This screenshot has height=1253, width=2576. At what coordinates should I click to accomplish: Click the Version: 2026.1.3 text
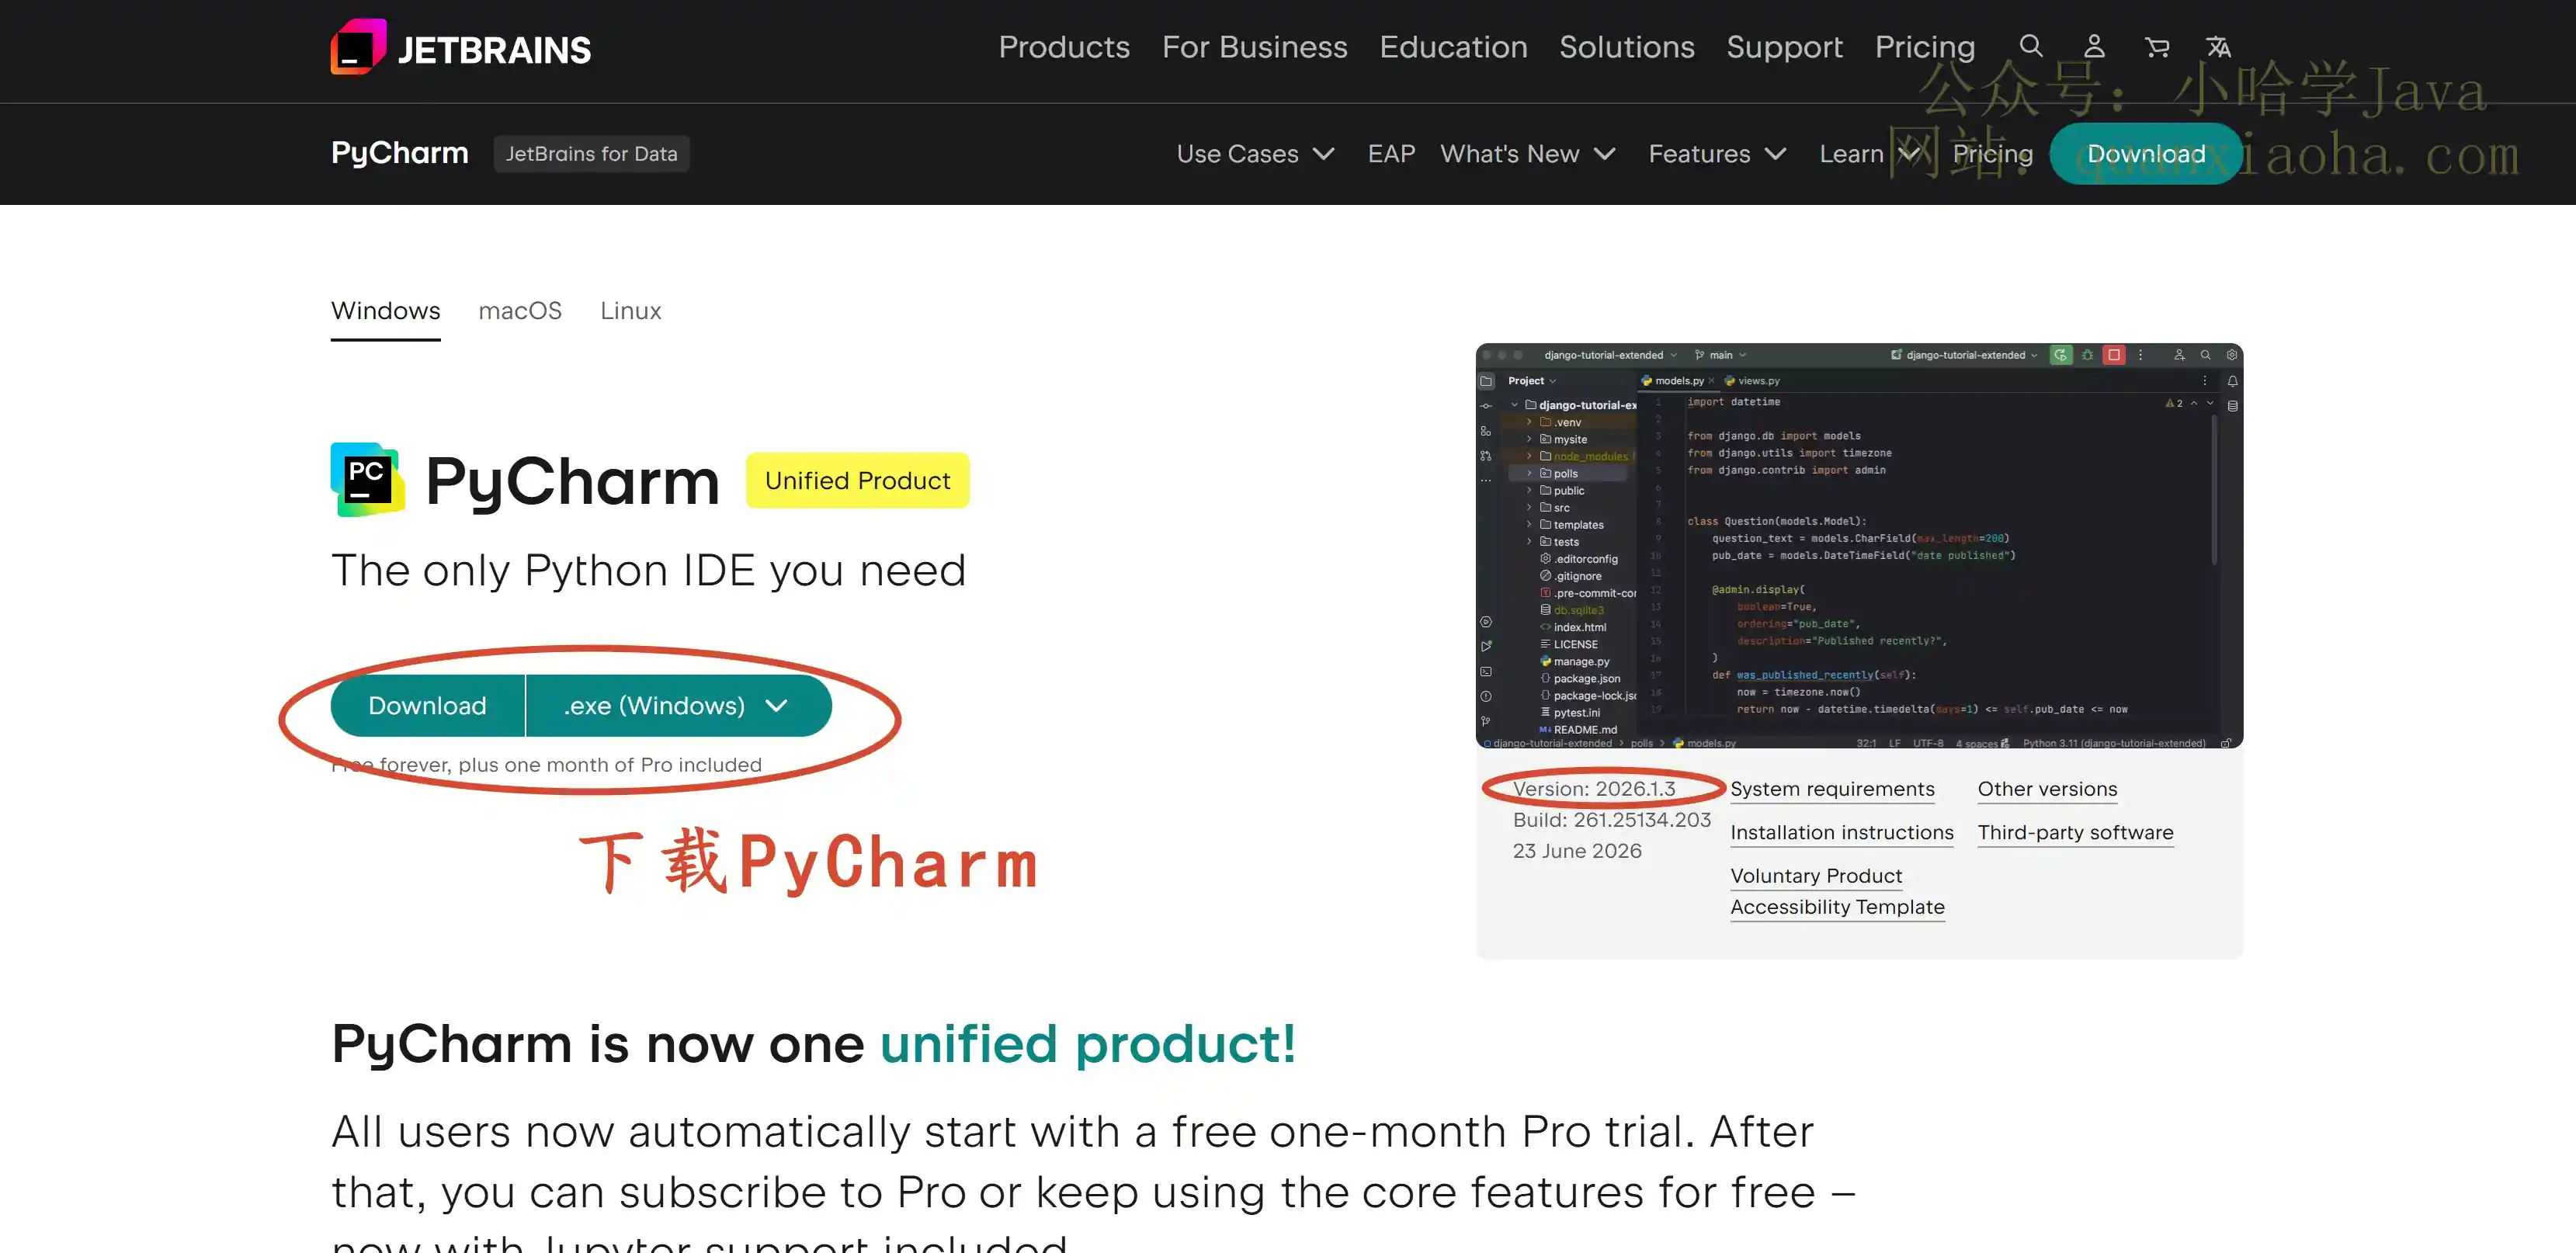1593,789
